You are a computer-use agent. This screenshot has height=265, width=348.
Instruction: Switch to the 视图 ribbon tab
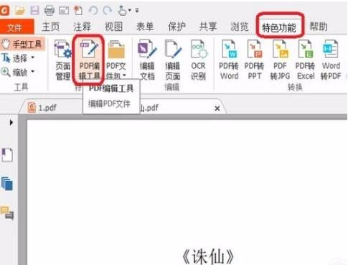tap(113, 27)
